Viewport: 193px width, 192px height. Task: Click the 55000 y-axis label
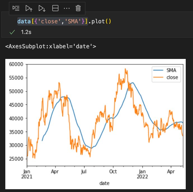click(16, 78)
